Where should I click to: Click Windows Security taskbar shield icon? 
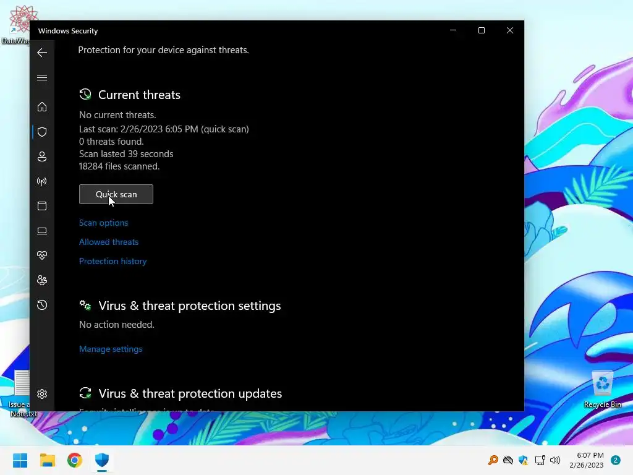click(x=102, y=460)
